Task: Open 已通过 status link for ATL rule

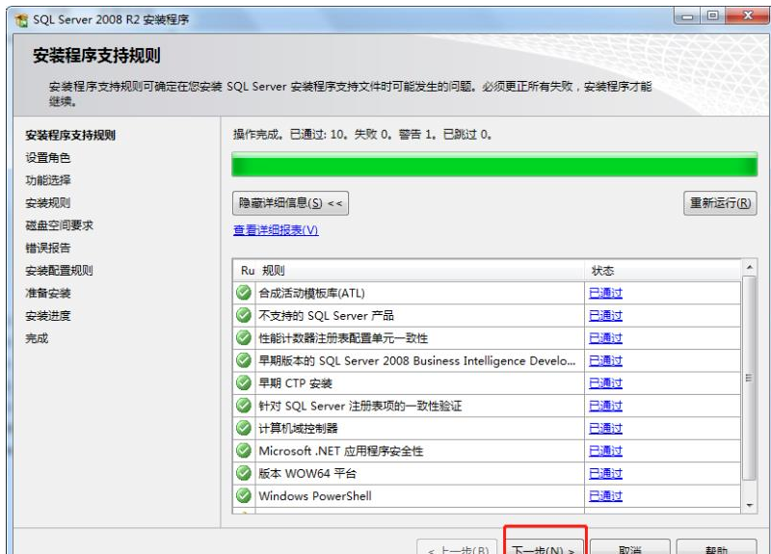Action: 606,293
